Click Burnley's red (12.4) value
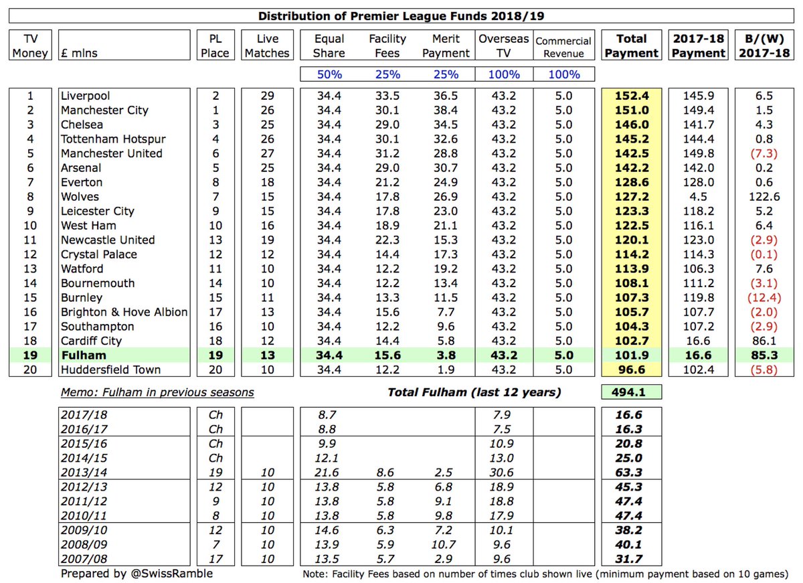 click(x=765, y=297)
